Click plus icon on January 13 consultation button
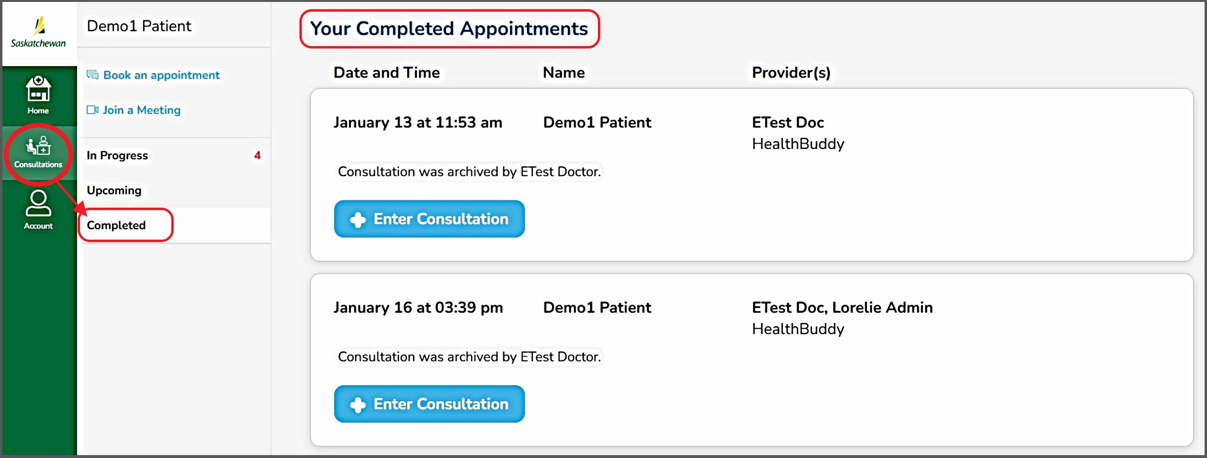This screenshot has width=1207, height=458. click(358, 220)
